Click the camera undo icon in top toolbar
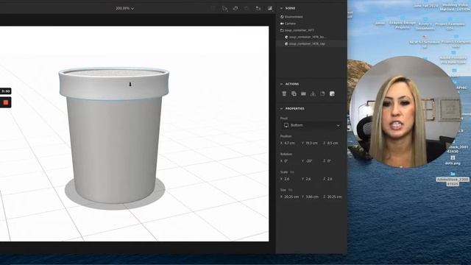471x265 pixels. [x=235, y=8]
